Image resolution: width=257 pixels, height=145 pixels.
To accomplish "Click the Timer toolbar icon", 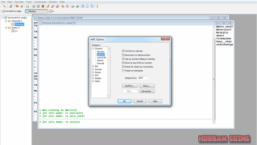I will click(38, 6).
